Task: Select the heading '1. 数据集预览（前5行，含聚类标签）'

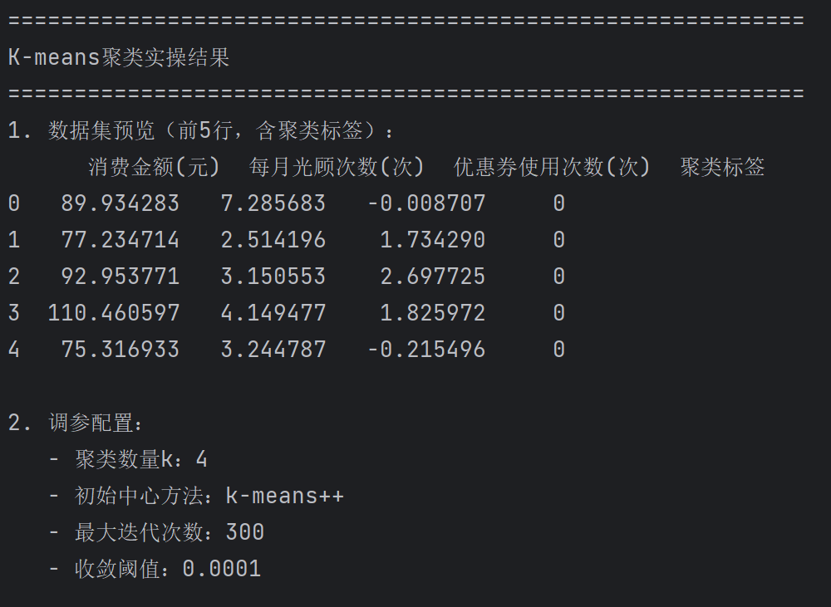Action: tap(199, 130)
